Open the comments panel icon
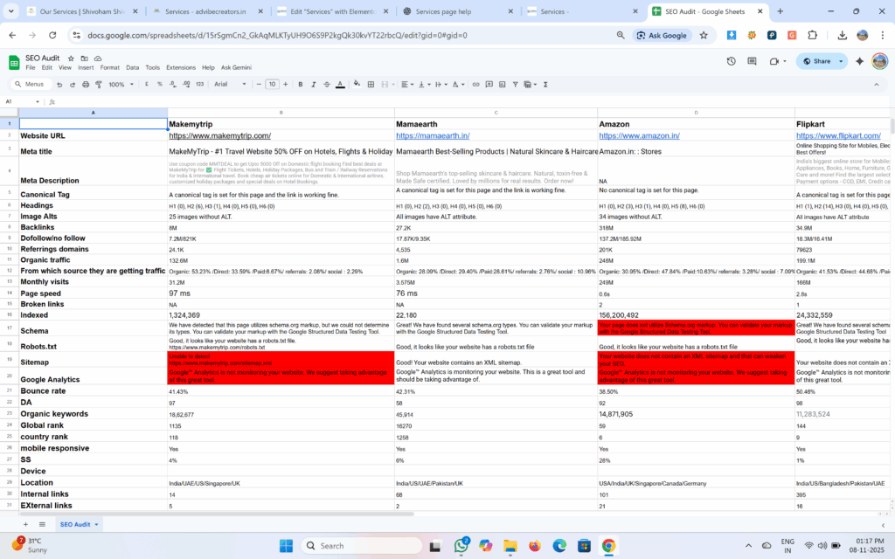The width and height of the screenshot is (895, 559). tap(752, 61)
